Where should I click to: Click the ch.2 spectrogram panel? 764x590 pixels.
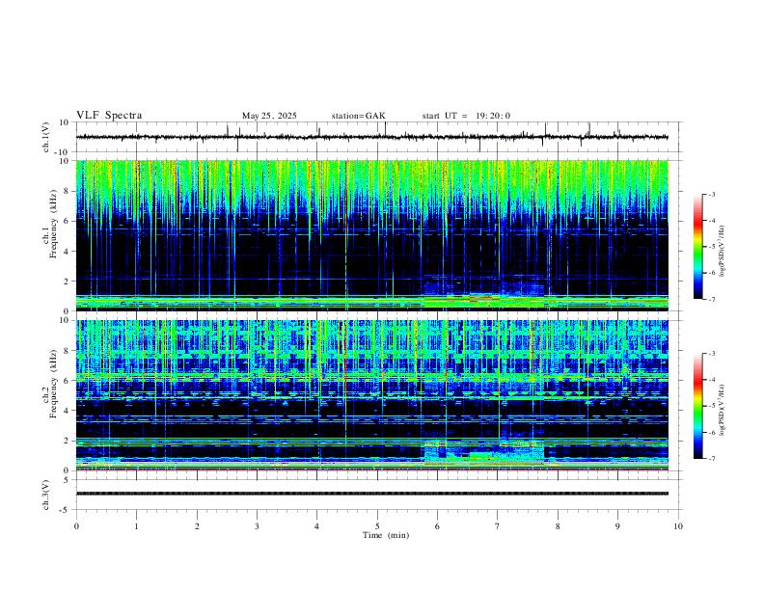[x=371, y=395]
